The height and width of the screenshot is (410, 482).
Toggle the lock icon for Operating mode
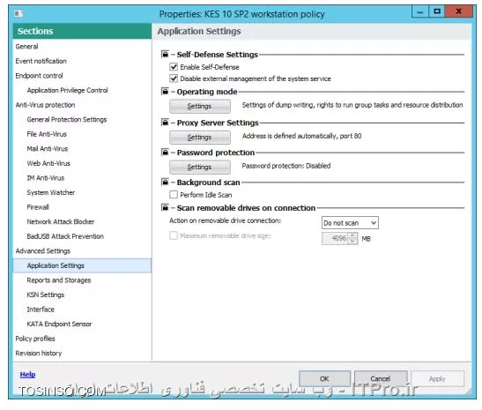(165, 92)
